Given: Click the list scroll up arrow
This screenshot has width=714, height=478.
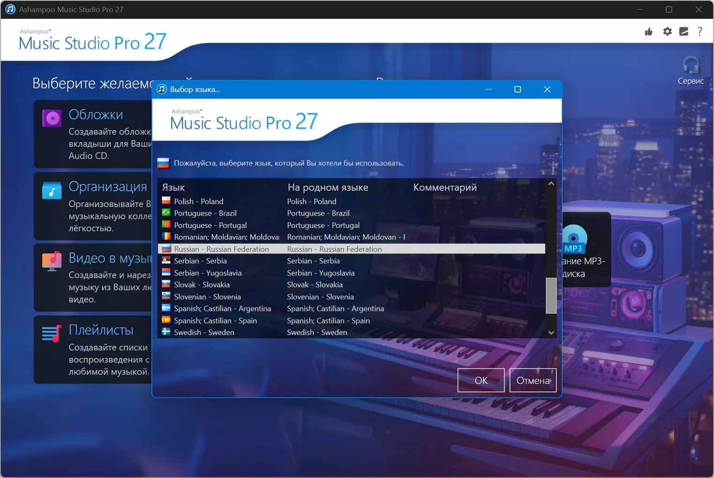Looking at the screenshot, I should [551, 184].
